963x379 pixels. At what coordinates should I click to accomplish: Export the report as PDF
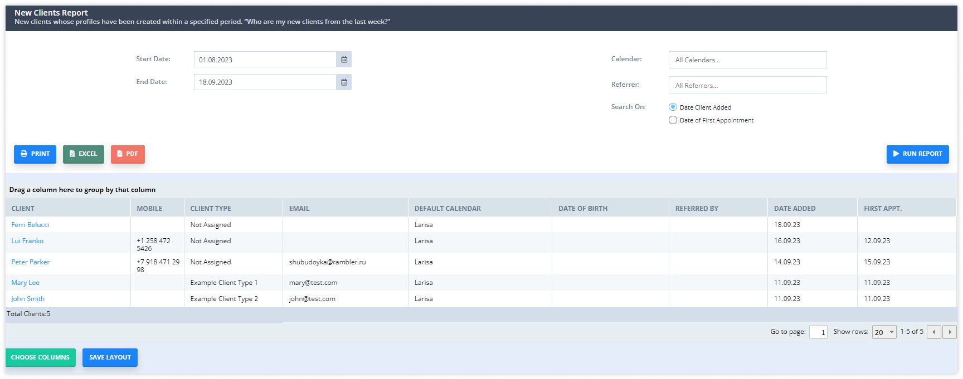(128, 154)
